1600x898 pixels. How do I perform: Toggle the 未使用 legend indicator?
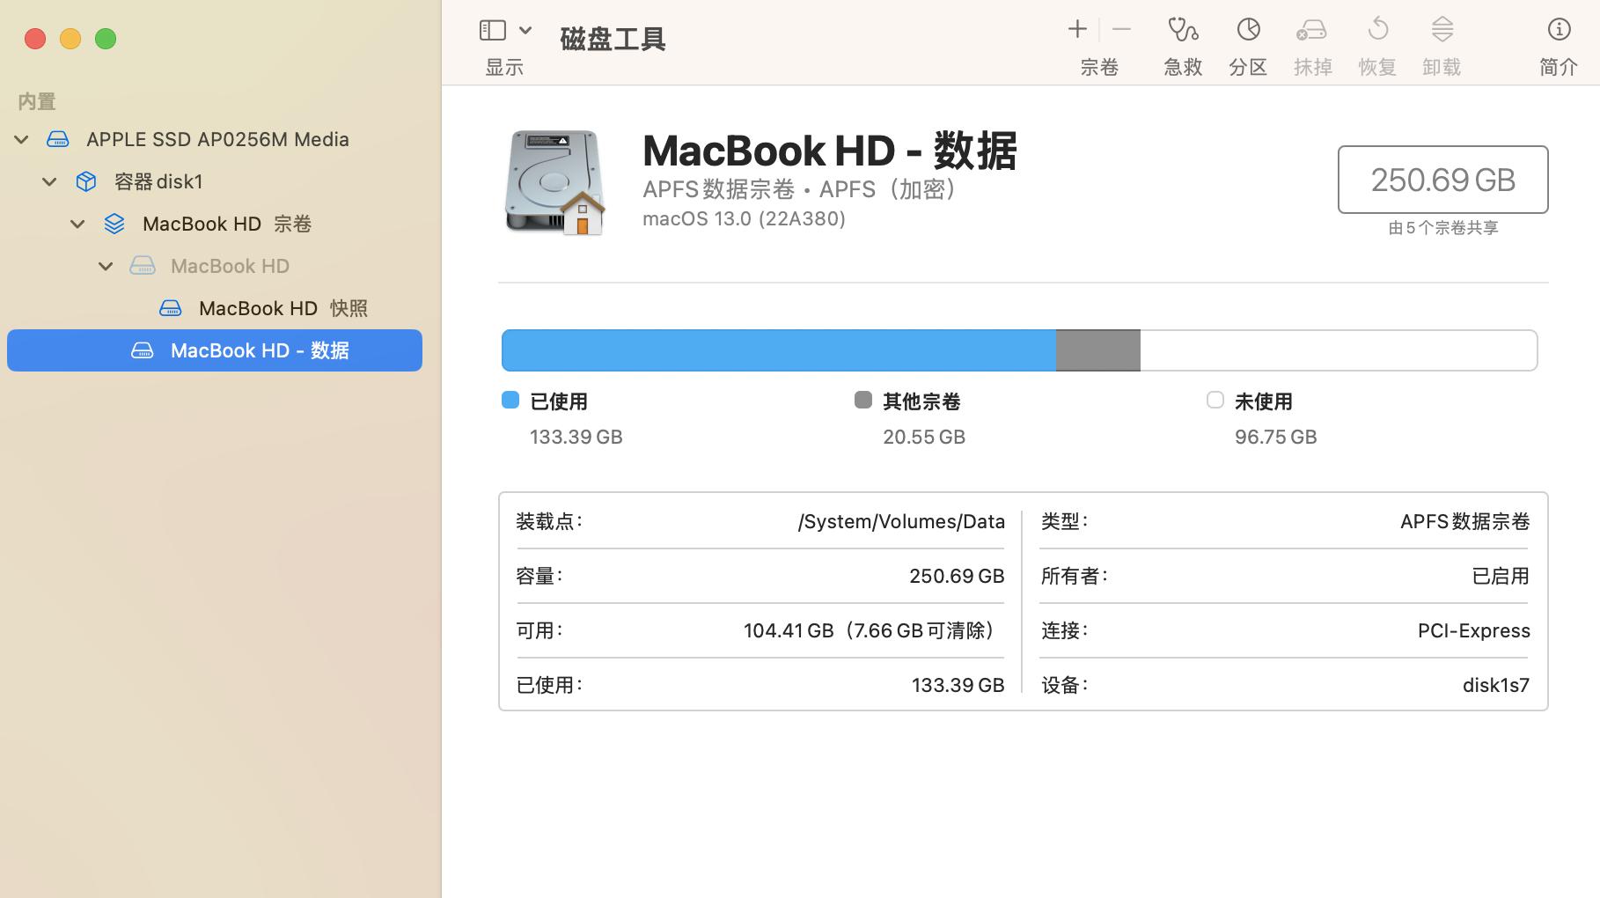[1215, 400]
